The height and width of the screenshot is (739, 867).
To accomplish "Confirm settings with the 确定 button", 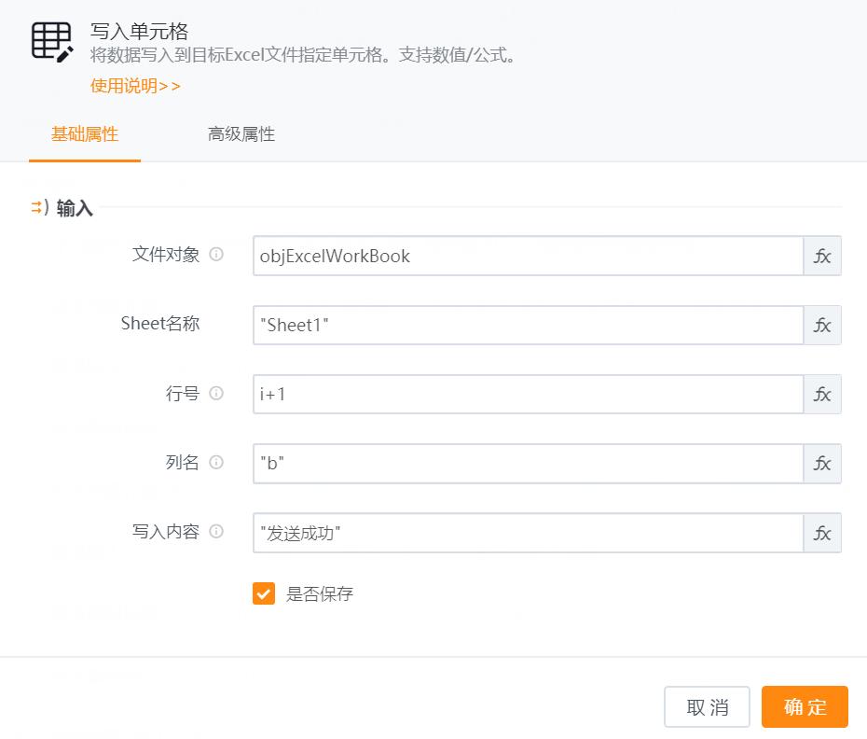I will 804,706.
